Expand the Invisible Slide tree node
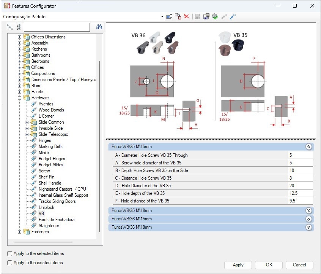 point(27,128)
